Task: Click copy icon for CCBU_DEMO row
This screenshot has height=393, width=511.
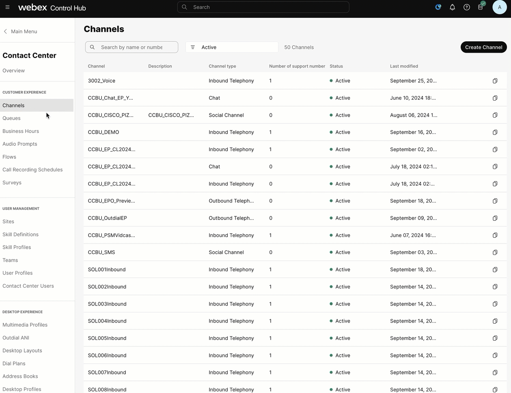Action: [x=495, y=132]
